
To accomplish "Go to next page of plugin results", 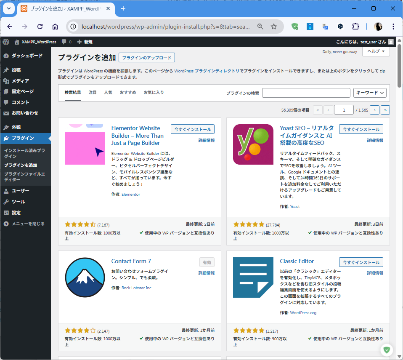I will tap(374, 110).
